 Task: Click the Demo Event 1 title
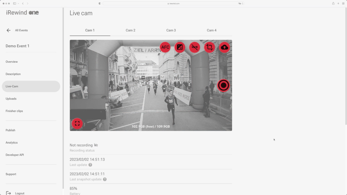pos(18,46)
